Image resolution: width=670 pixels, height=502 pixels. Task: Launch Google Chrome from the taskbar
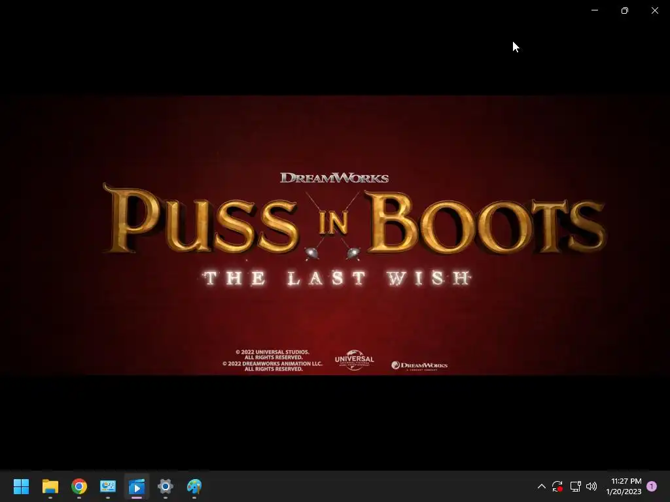[79, 486]
